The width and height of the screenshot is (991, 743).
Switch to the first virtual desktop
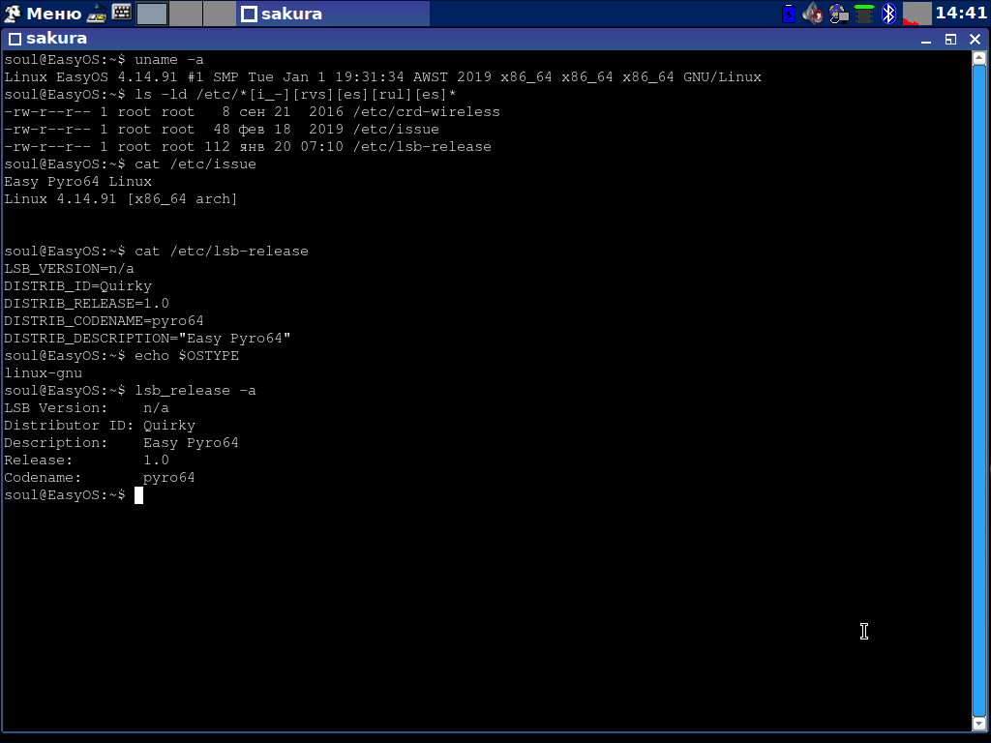(x=152, y=14)
